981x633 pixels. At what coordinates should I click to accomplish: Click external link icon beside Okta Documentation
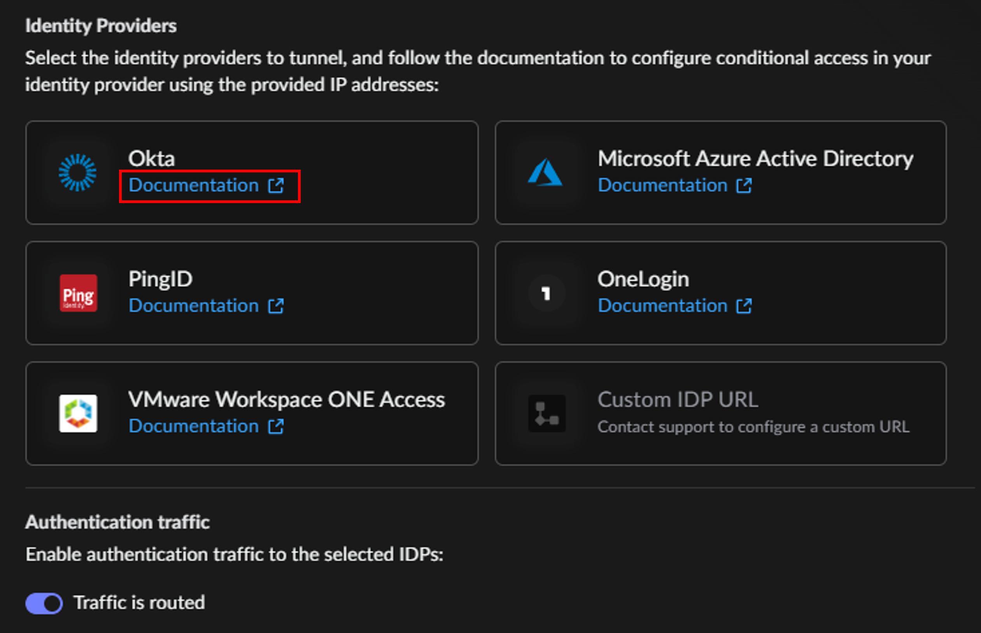[276, 185]
